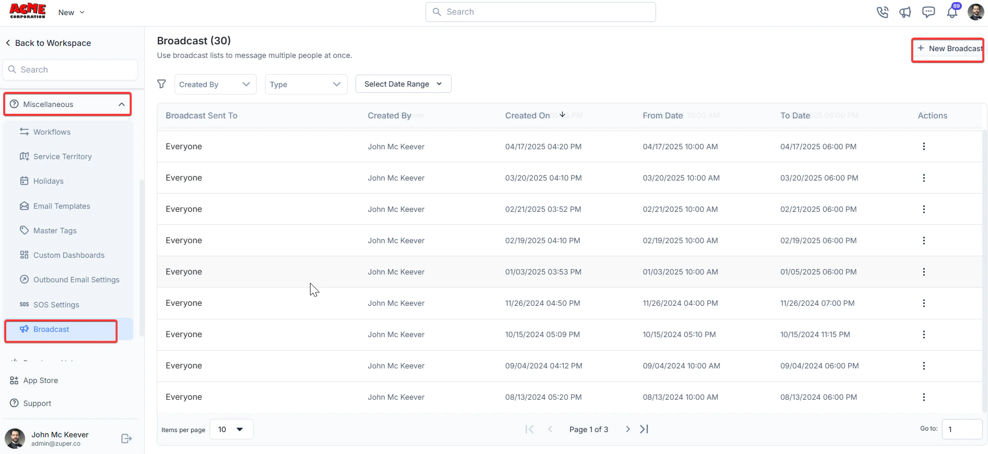The height and width of the screenshot is (454, 988).
Task: Open actions menu for 09/04/2024 broadcast row
Action: (x=924, y=366)
